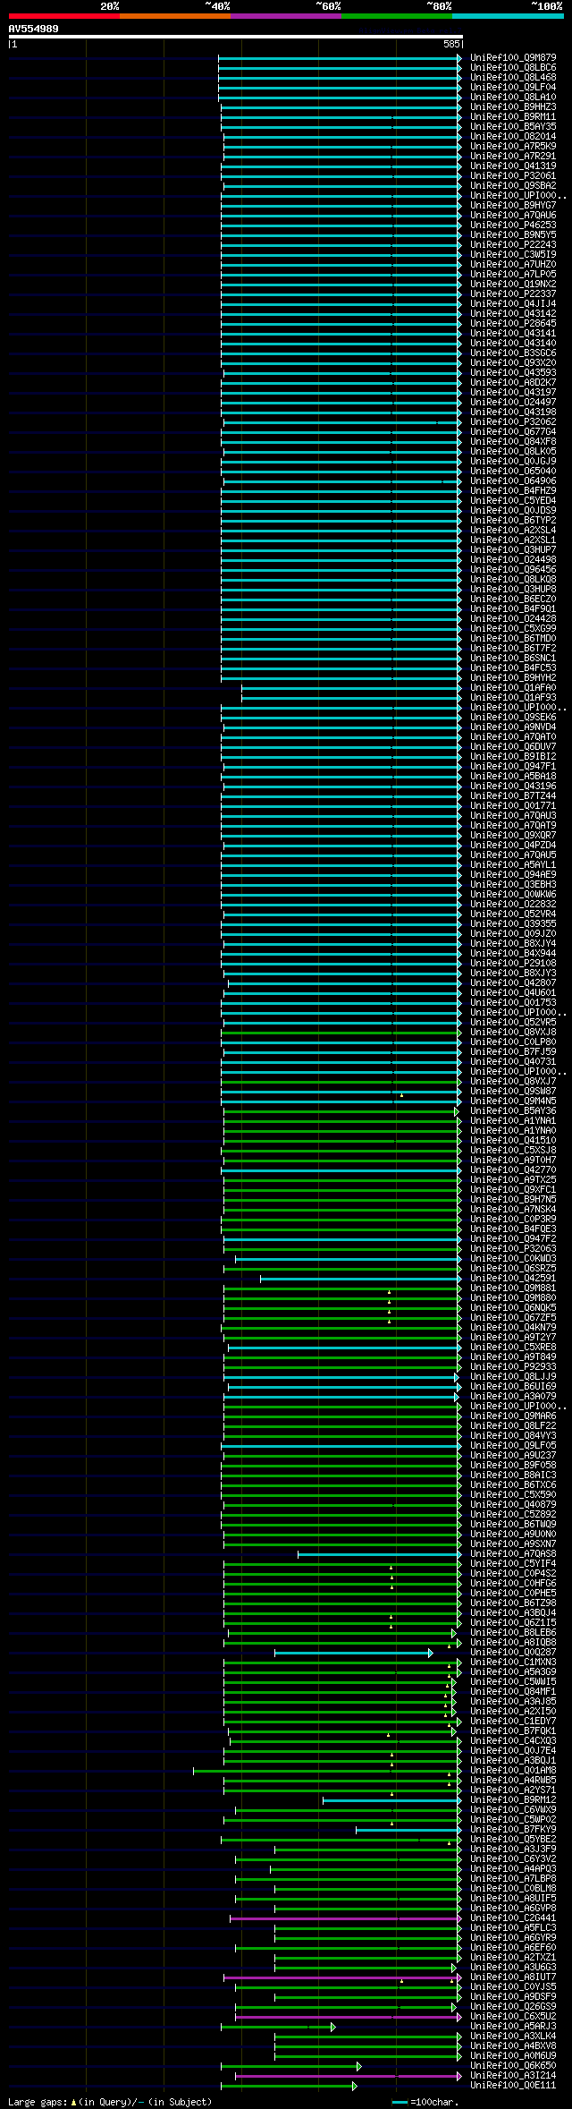Select the UniRef100_C3W5I9 hit label

pyautogui.click(x=513, y=255)
